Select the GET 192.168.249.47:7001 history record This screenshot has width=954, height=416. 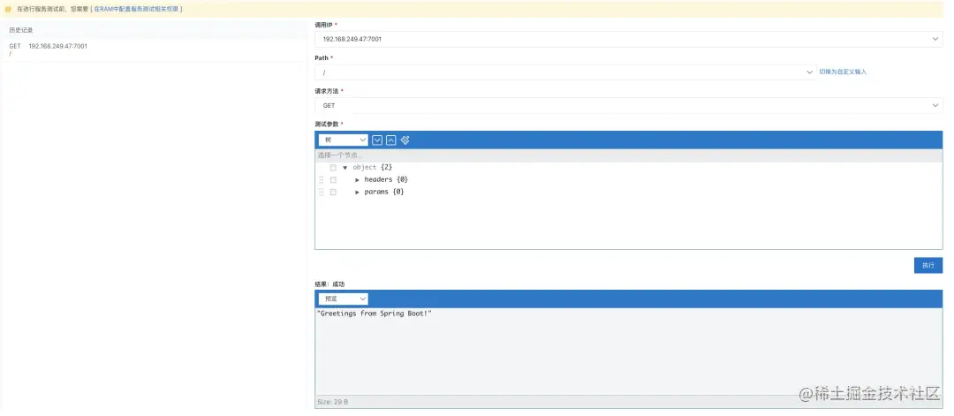tap(155, 49)
